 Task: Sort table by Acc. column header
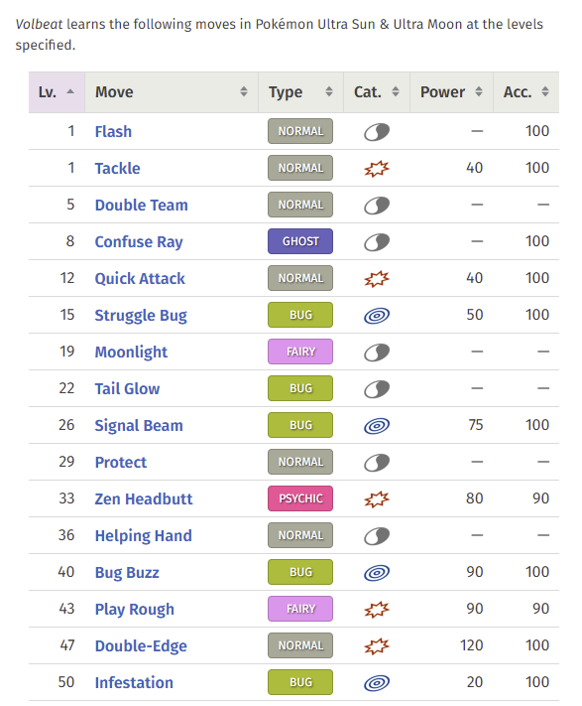pos(526,92)
